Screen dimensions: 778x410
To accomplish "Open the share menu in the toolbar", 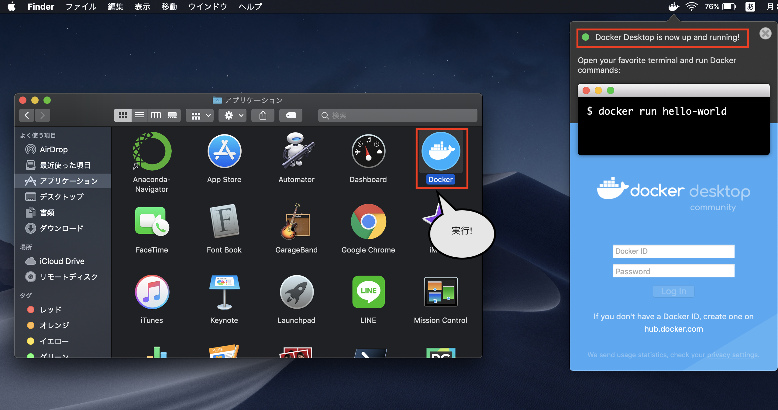I will coord(263,115).
